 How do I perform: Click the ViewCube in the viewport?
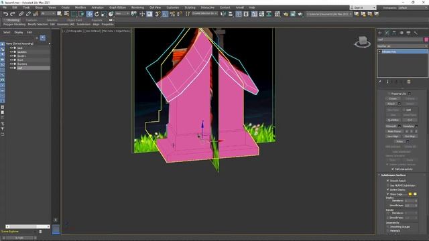(363, 42)
